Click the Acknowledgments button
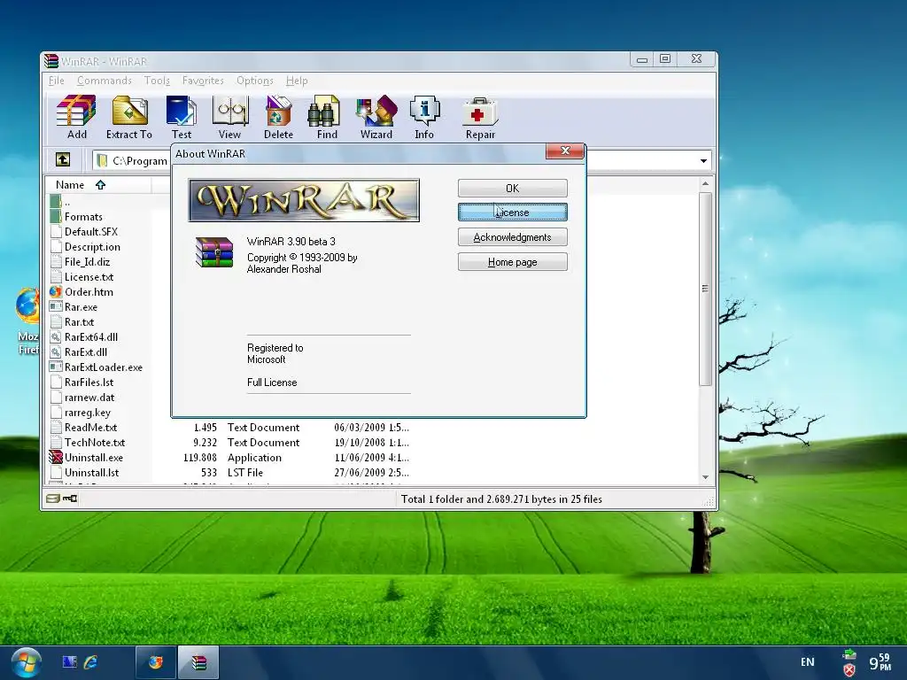The height and width of the screenshot is (680, 907). pyautogui.click(x=513, y=237)
